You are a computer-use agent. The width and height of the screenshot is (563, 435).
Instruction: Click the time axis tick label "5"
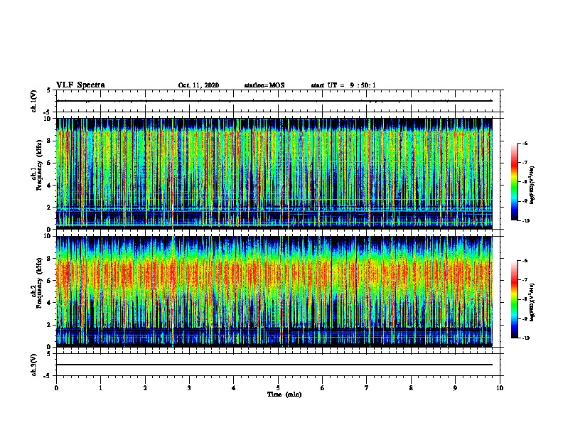pos(278,387)
